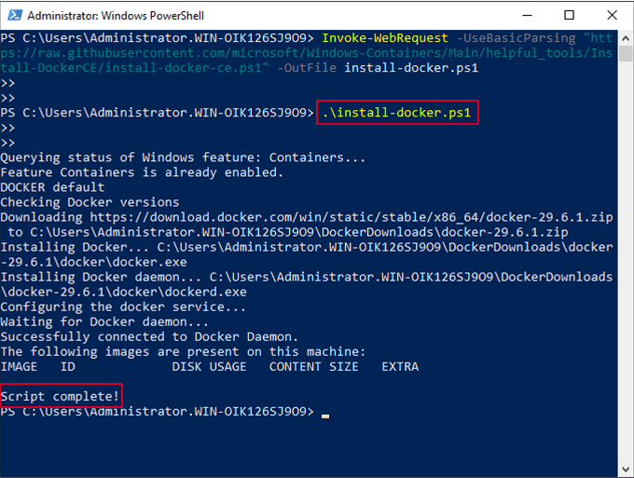634x478 pixels.
Task: Click the final prompt cursor line
Action: coord(165,412)
